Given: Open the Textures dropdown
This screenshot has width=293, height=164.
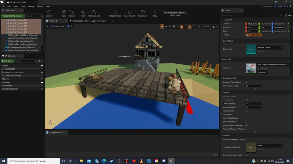Looking at the screenshot, I should click(262, 72).
